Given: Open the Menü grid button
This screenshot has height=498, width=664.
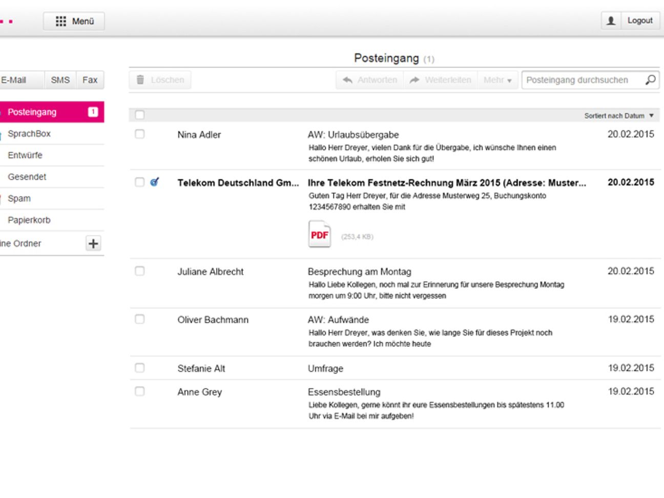Looking at the screenshot, I should coord(74,21).
